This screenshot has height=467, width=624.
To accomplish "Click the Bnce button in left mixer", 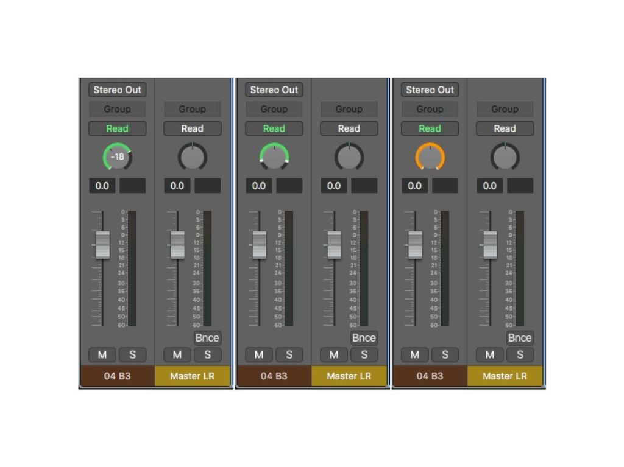I will 207,338.
